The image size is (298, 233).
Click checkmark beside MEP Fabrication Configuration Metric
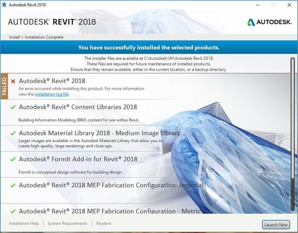(13, 211)
